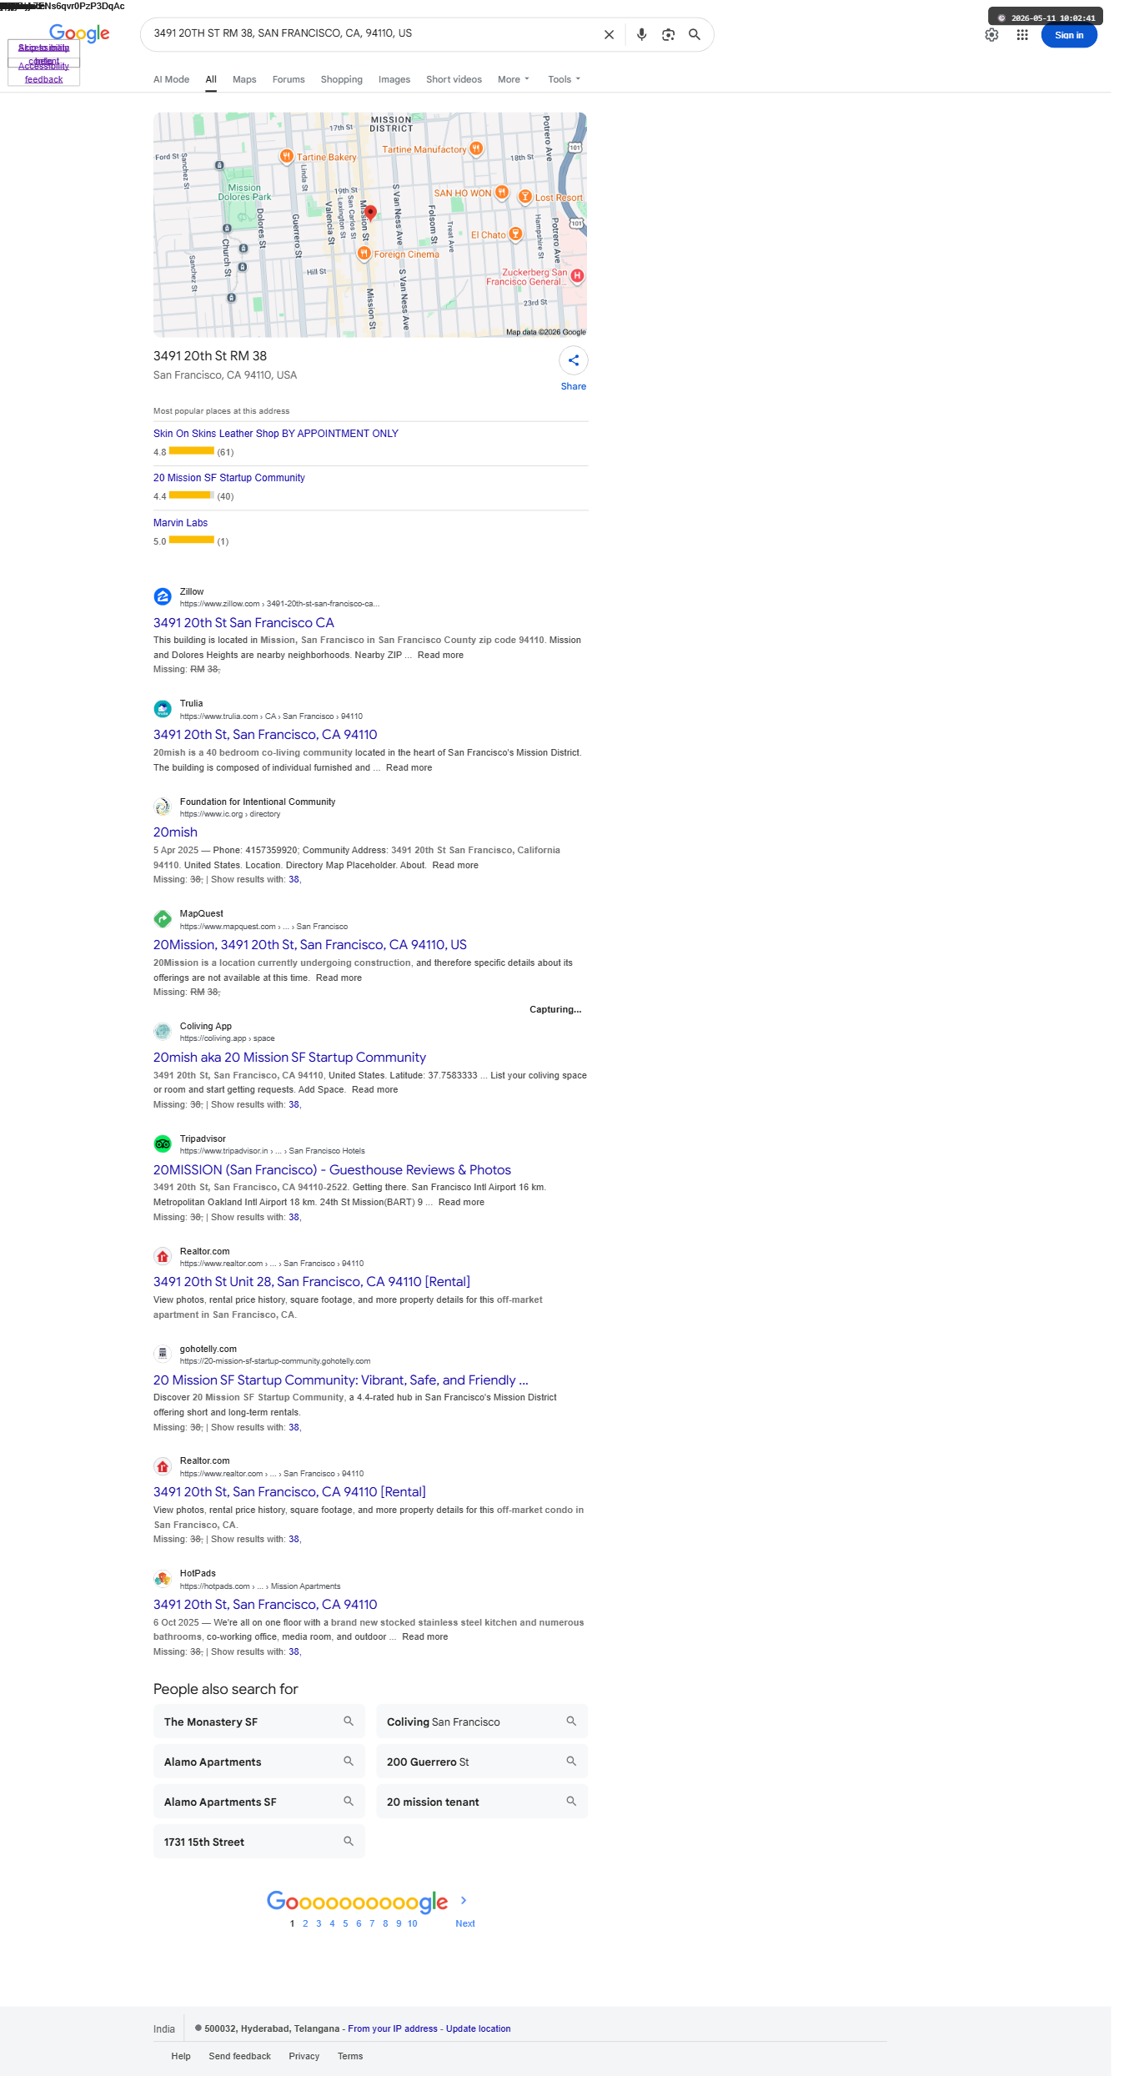
Task: Start voice search with the microphone icon
Action: [x=641, y=35]
